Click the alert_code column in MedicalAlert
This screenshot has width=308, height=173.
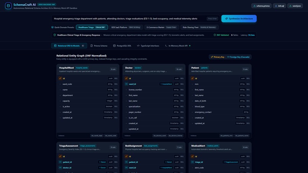220,168
